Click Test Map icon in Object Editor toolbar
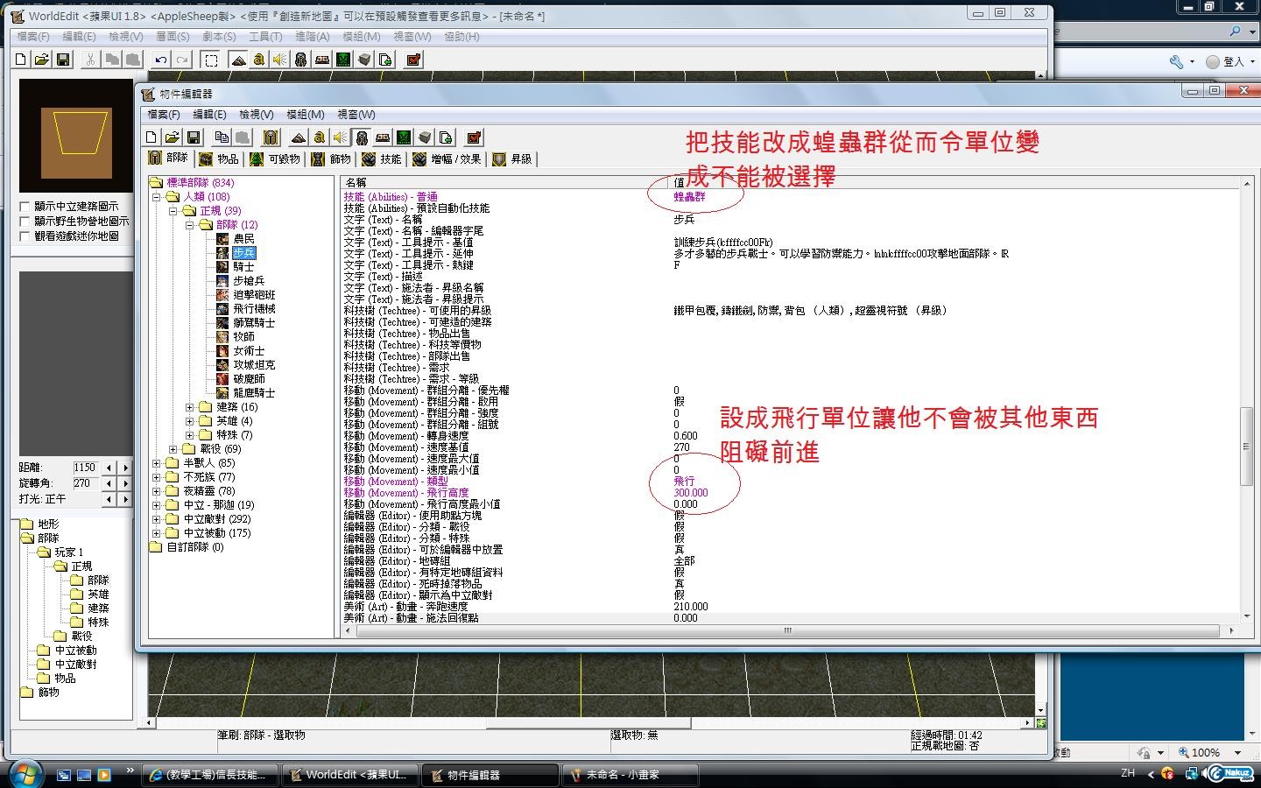Image resolution: width=1261 pixels, height=788 pixels. pyautogui.click(x=474, y=137)
